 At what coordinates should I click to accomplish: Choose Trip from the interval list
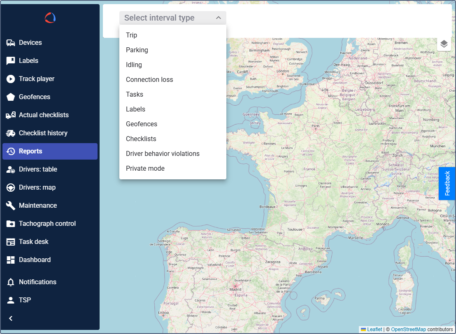(132, 35)
